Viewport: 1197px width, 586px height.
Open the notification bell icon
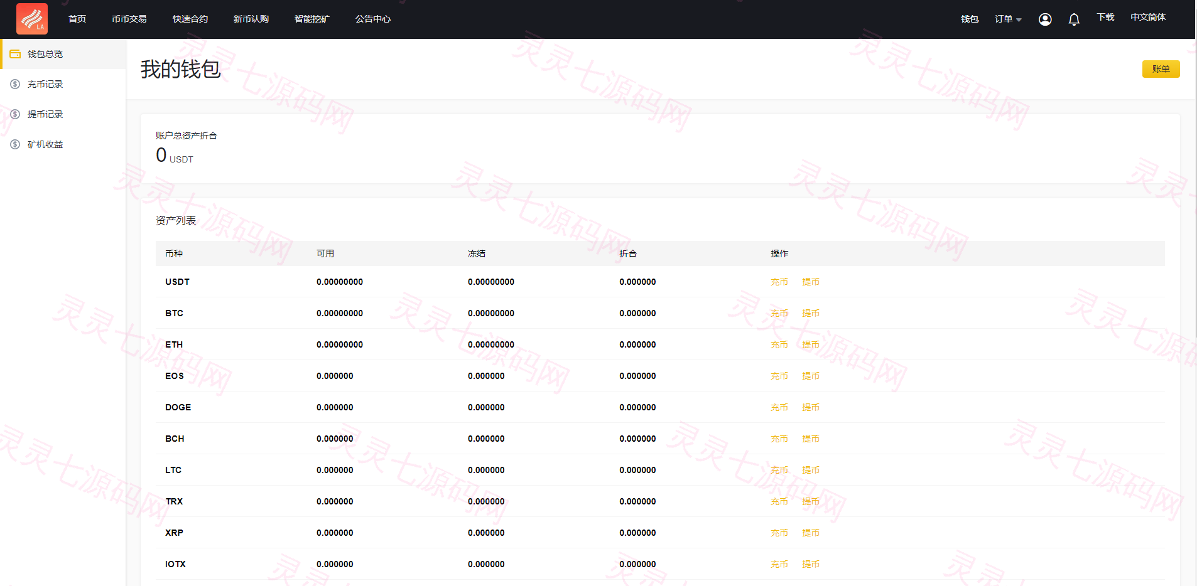pyautogui.click(x=1074, y=19)
